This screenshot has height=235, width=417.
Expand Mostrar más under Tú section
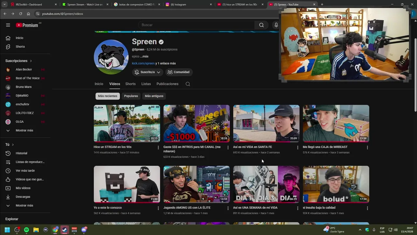point(25,206)
